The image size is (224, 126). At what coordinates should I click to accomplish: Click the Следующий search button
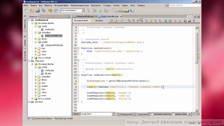(x=141, y=114)
